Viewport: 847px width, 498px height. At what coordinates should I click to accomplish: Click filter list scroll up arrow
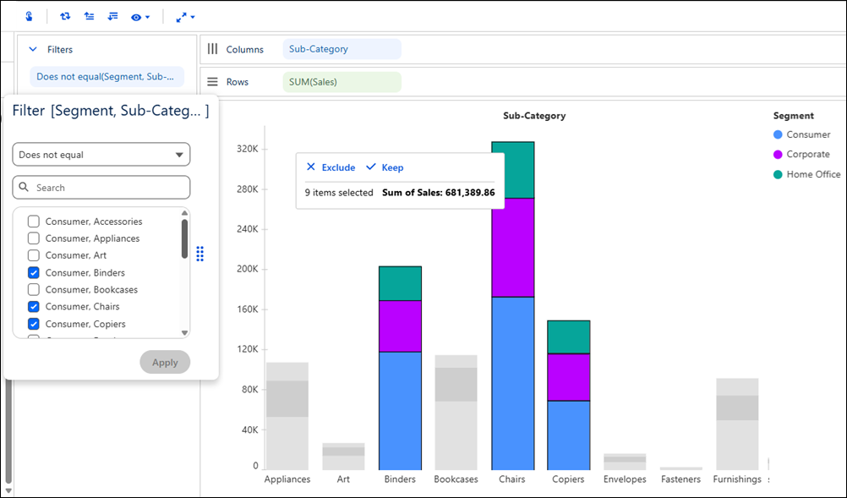point(185,213)
